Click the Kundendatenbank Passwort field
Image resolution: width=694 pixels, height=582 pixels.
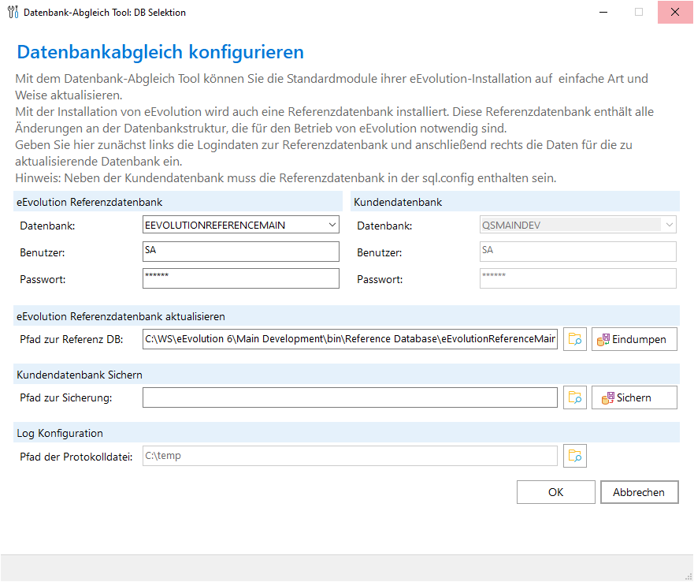(x=577, y=278)
